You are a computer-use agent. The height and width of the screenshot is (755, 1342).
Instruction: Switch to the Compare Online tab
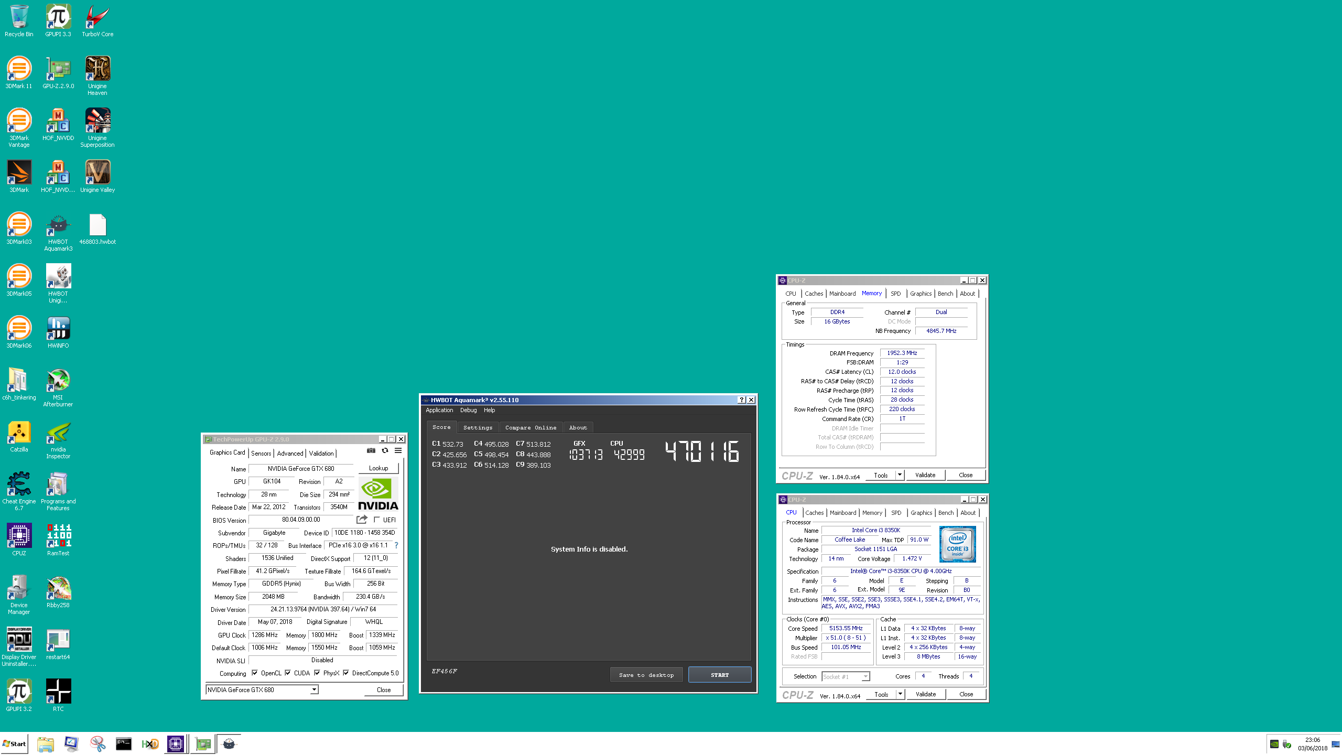coord(531,427)
